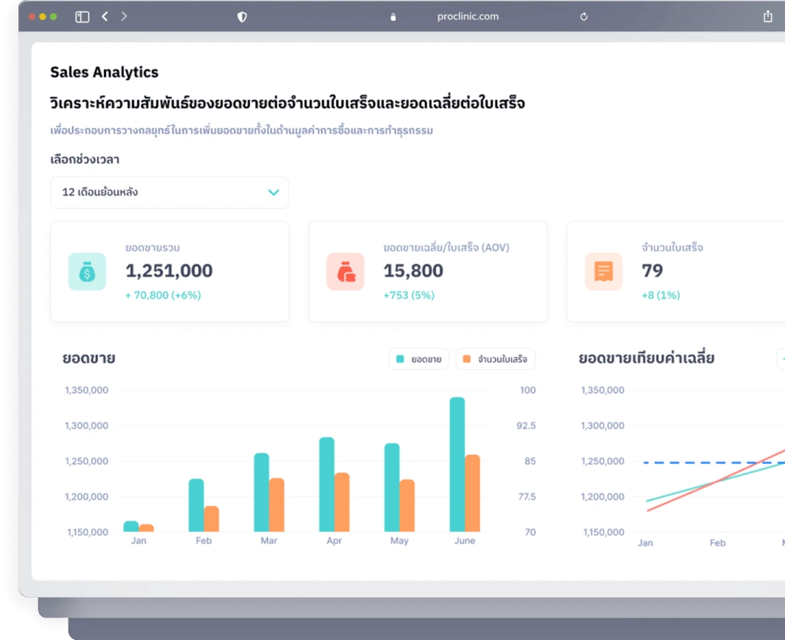Viewport: 785px width, 640px height.
Task: Go back using the browser back arrow
Action: point(105,16)
